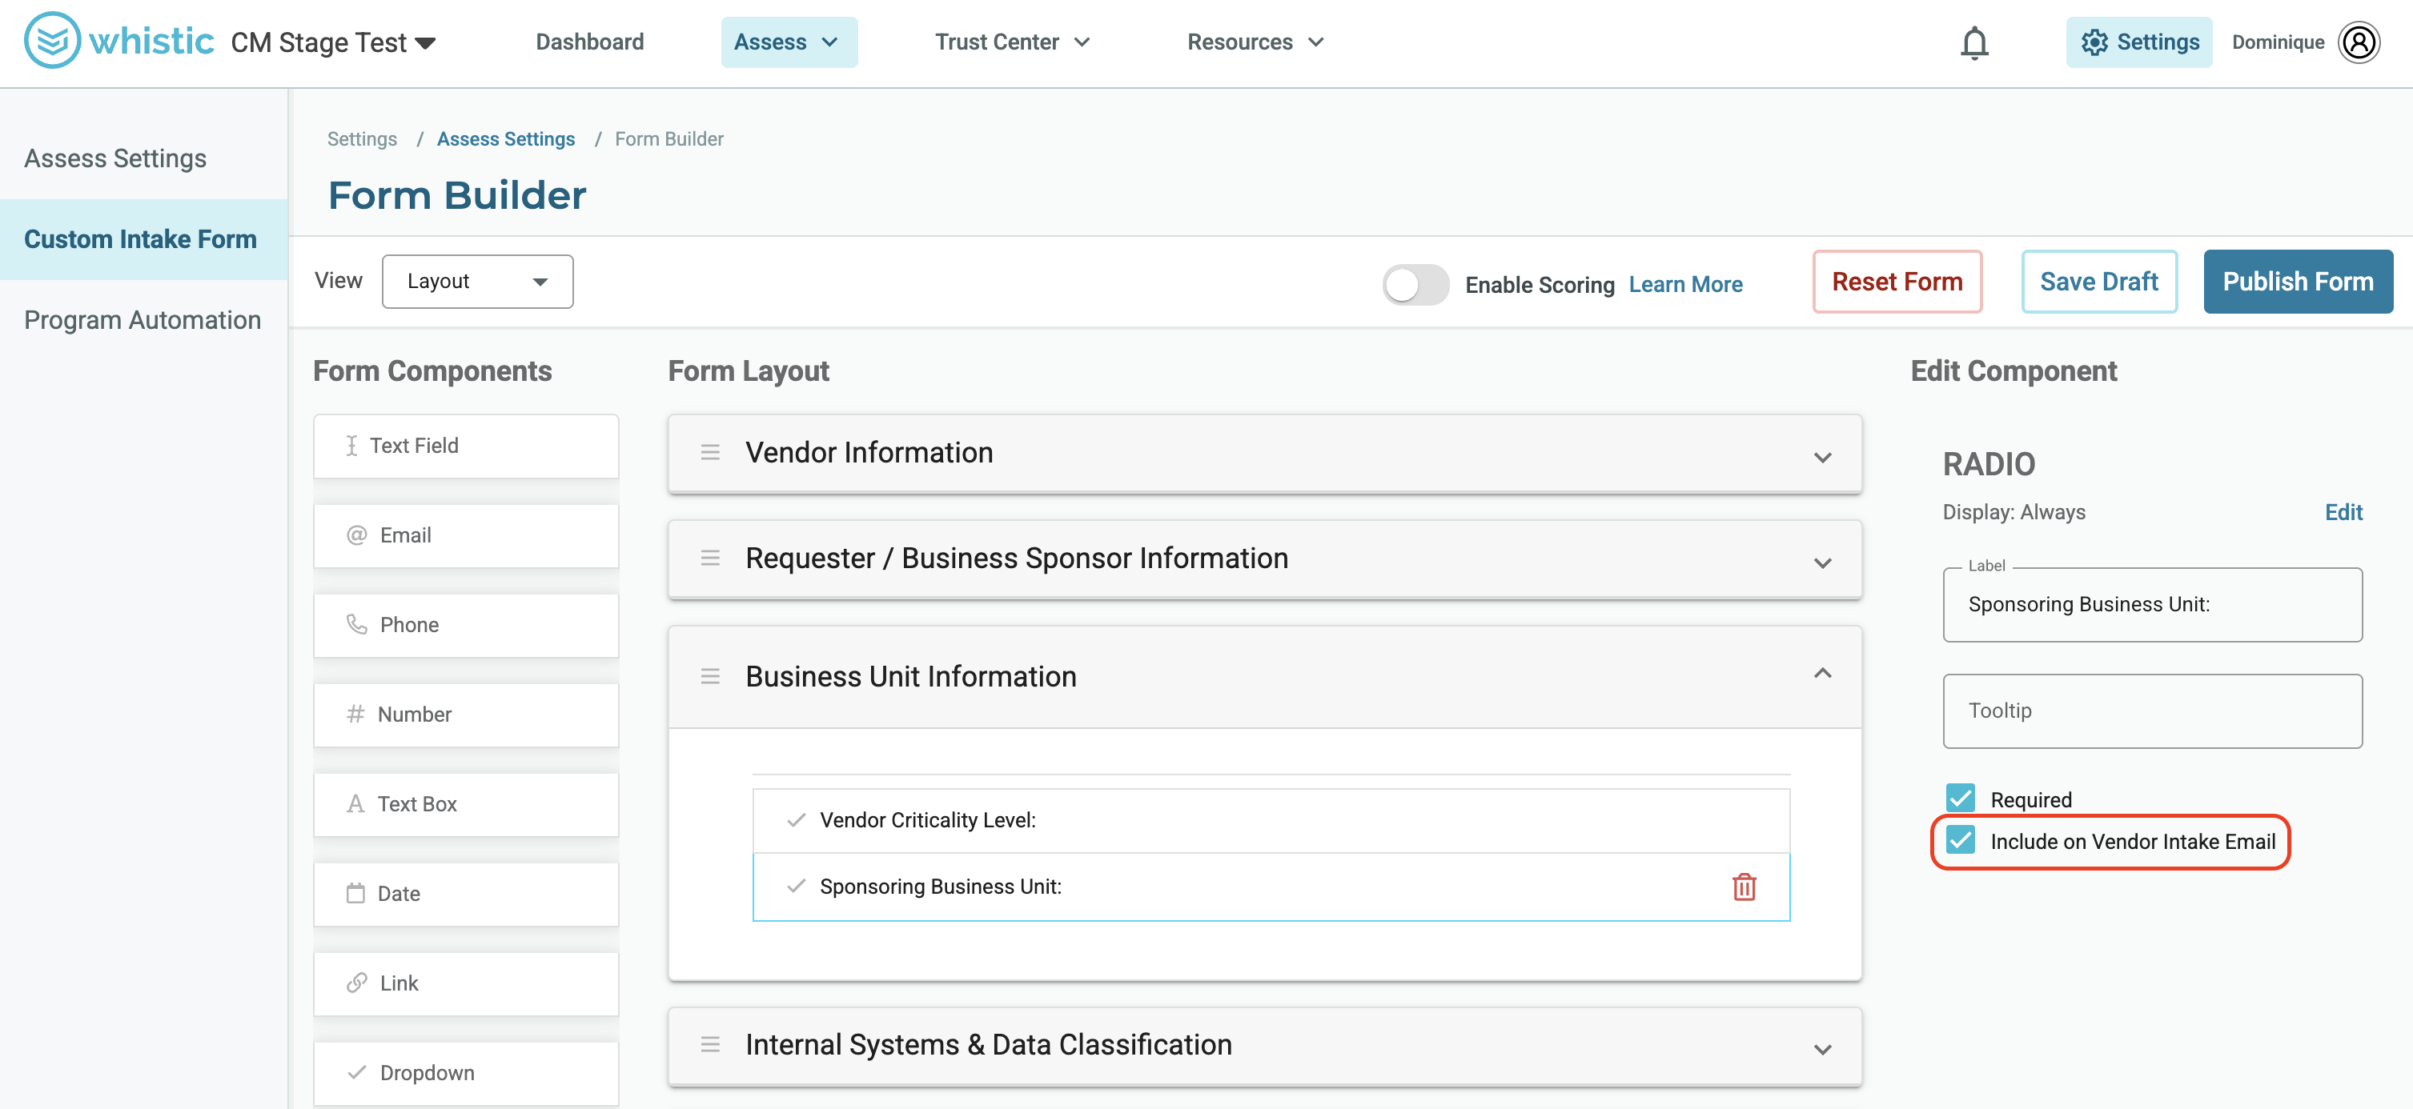Click the Number hash icon
This screenshot has height=1109, width=2413.
pos(355,714)
